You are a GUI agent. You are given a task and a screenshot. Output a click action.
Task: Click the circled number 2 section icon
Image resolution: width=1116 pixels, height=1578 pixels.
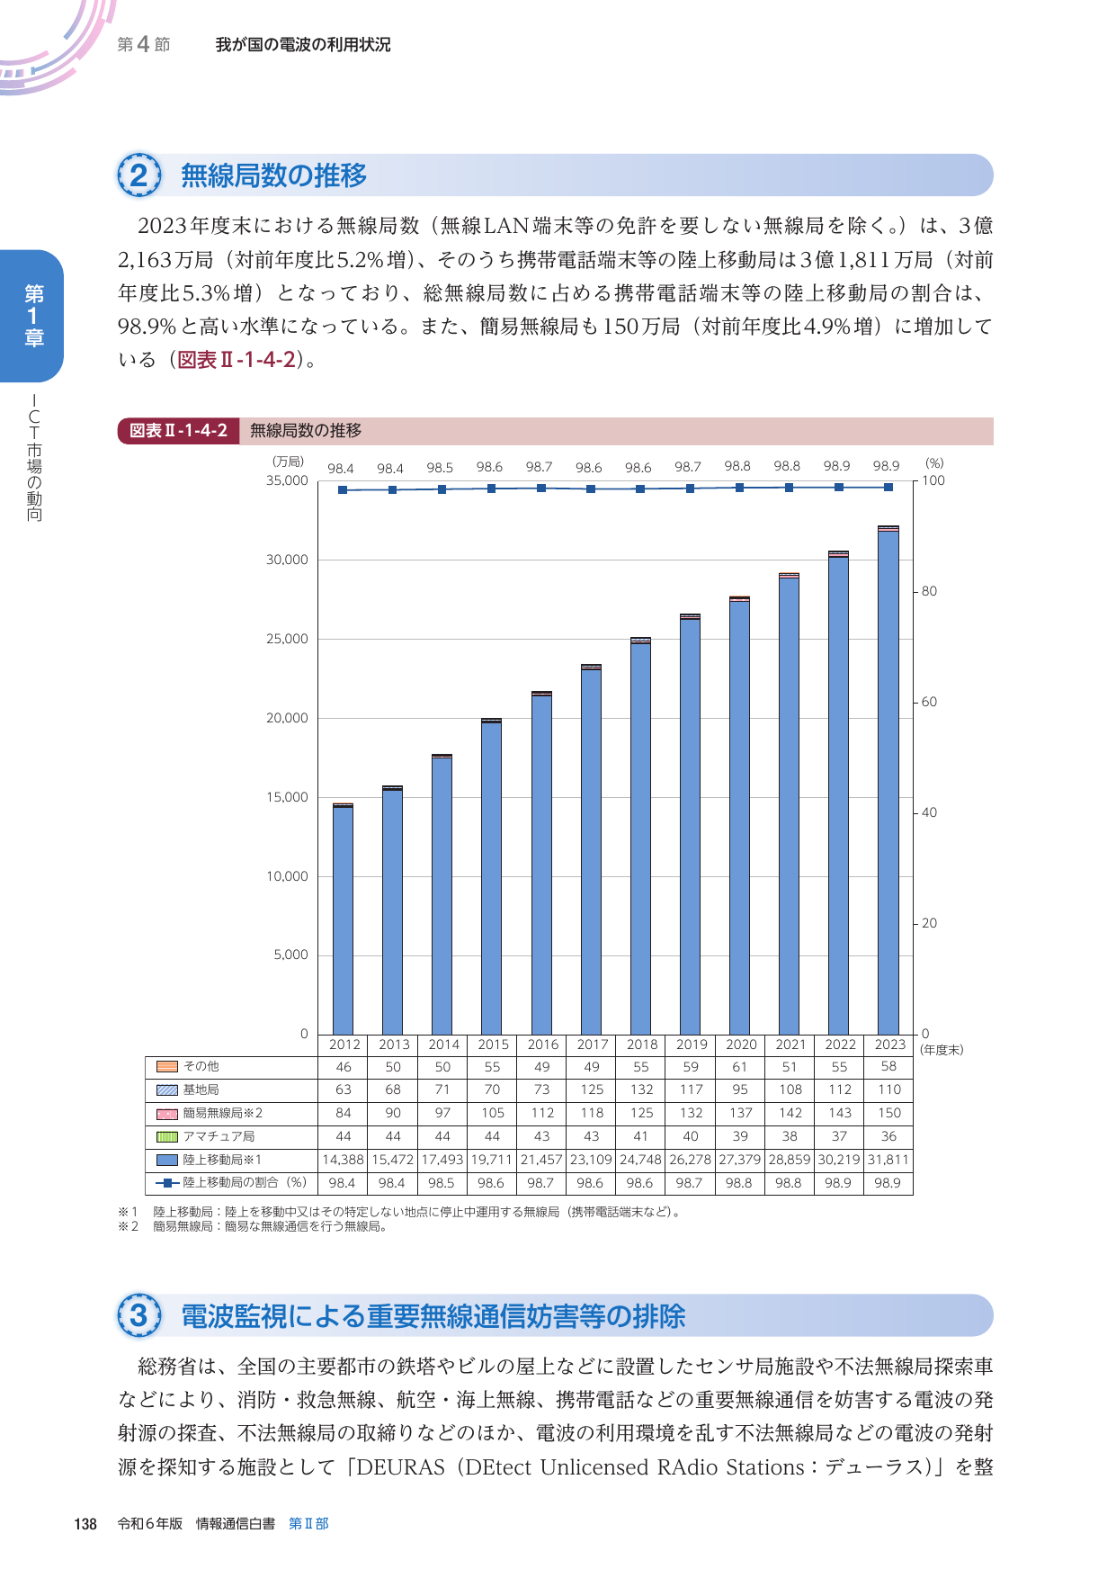(138, 175)
